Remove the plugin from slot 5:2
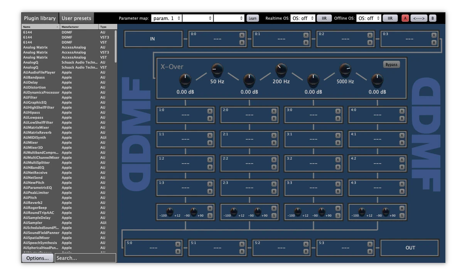This screenshot has width=467, height=276. 306,243
